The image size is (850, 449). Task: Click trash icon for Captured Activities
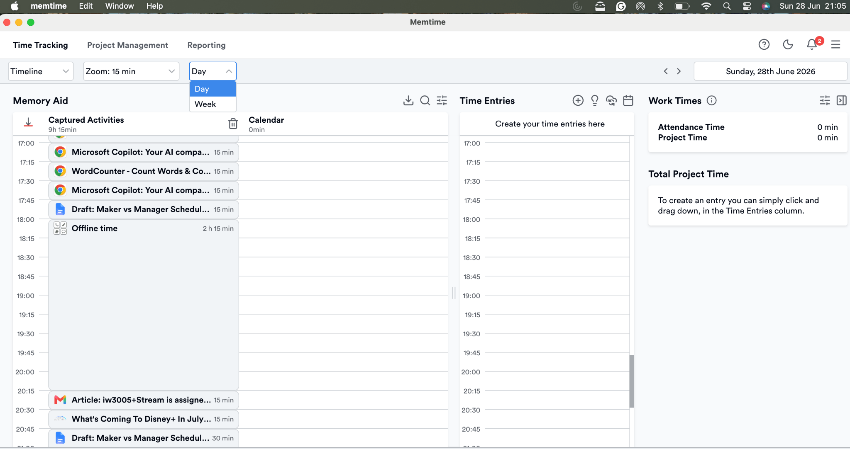point(233,123)
